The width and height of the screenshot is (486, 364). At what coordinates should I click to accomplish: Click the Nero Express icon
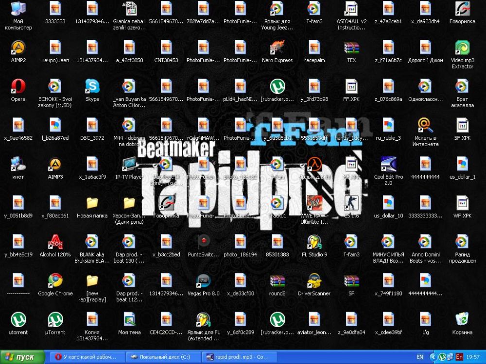[277, 48]
